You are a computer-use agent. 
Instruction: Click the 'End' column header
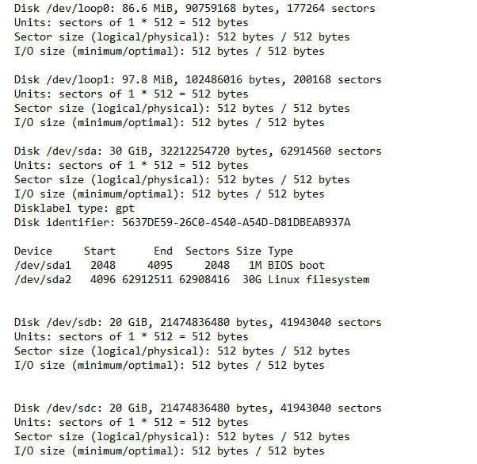(x=163, y=251)
